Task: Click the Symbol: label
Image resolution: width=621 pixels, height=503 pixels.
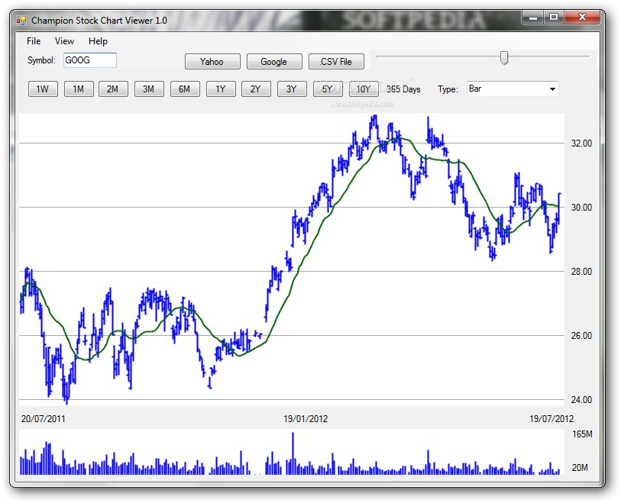Action: click(41, 60)
